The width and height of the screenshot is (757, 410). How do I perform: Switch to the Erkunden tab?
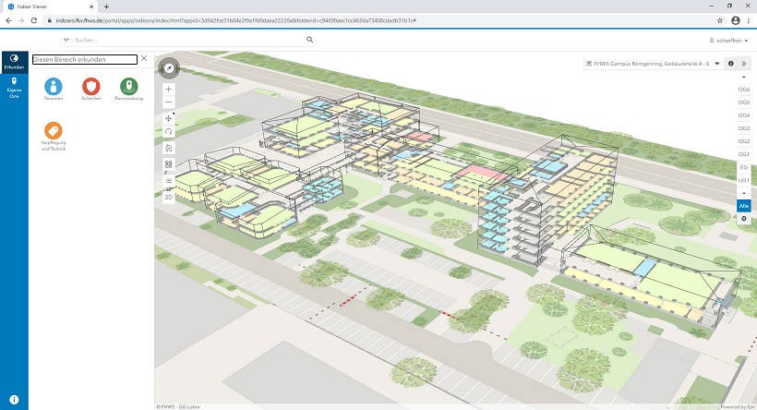point(14,62)
